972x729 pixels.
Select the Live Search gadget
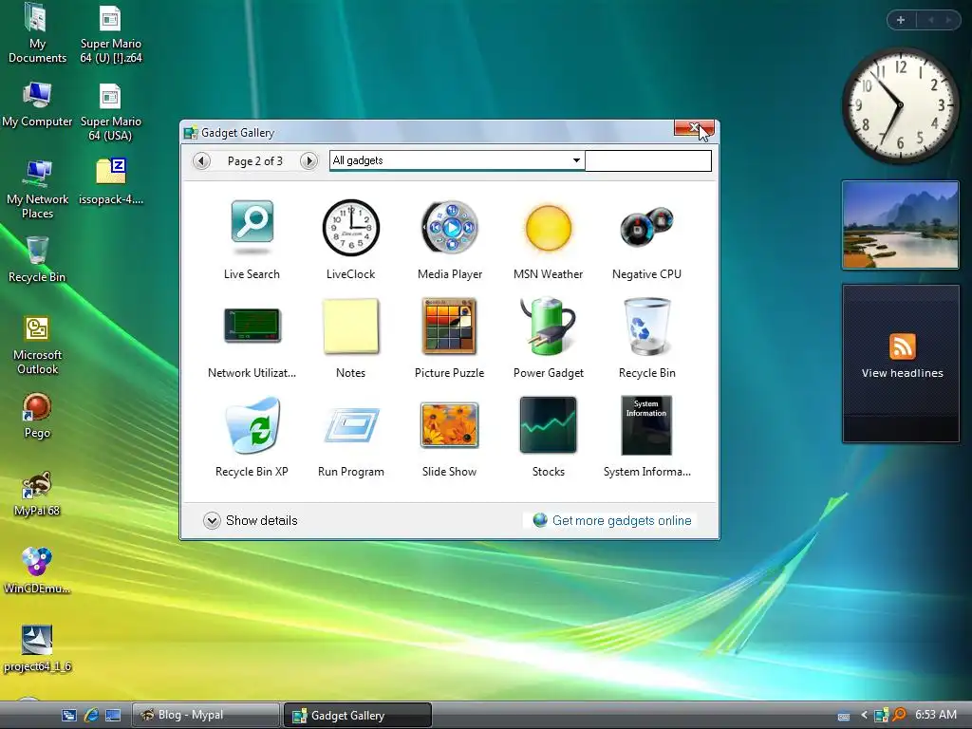pos(252,238)
